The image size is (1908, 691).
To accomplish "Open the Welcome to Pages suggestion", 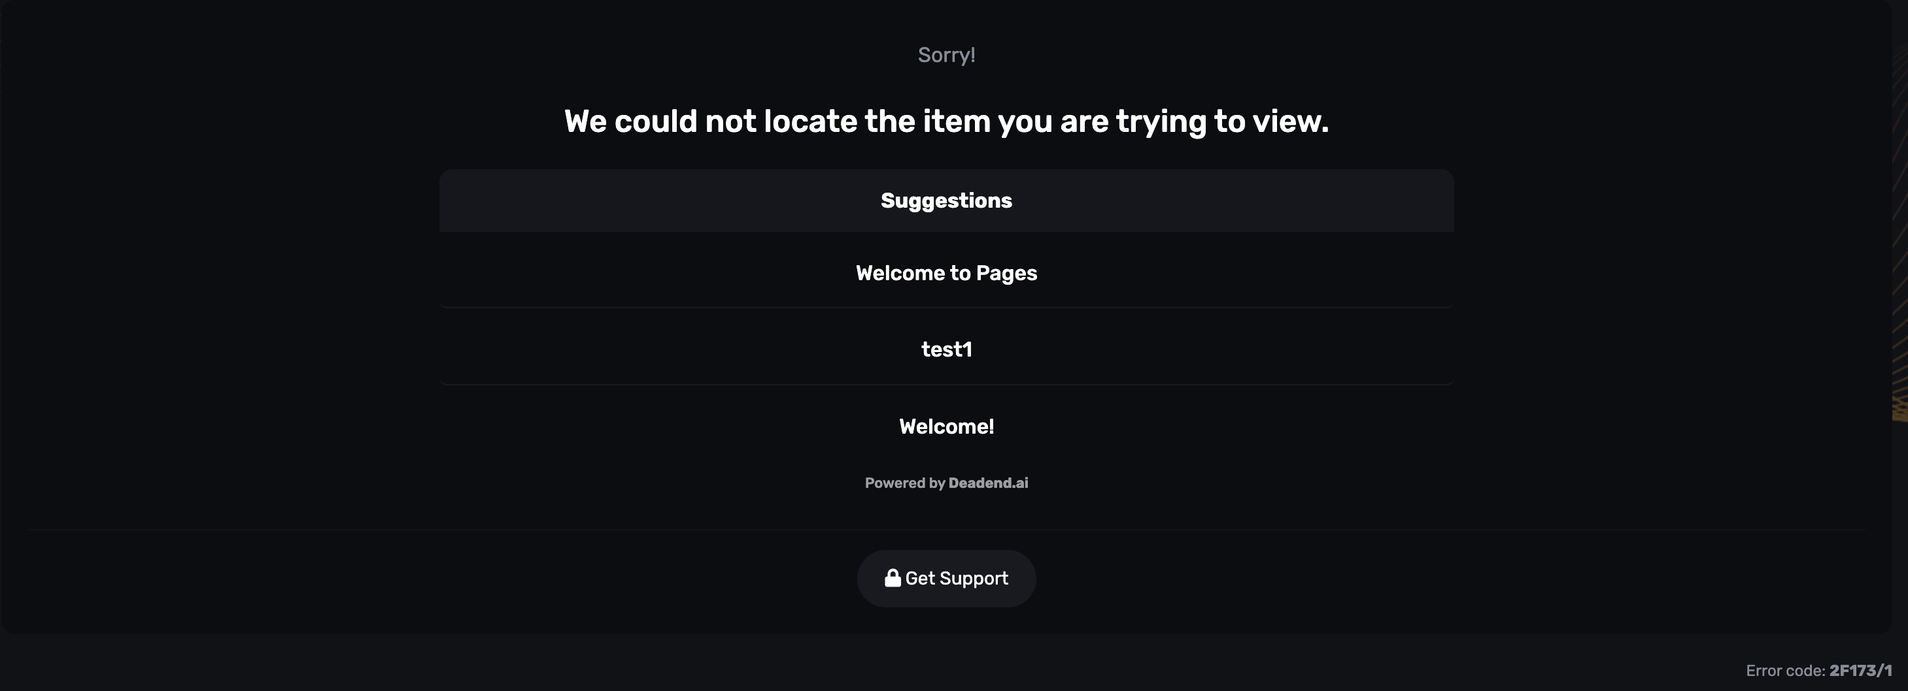I will point(947,272).
